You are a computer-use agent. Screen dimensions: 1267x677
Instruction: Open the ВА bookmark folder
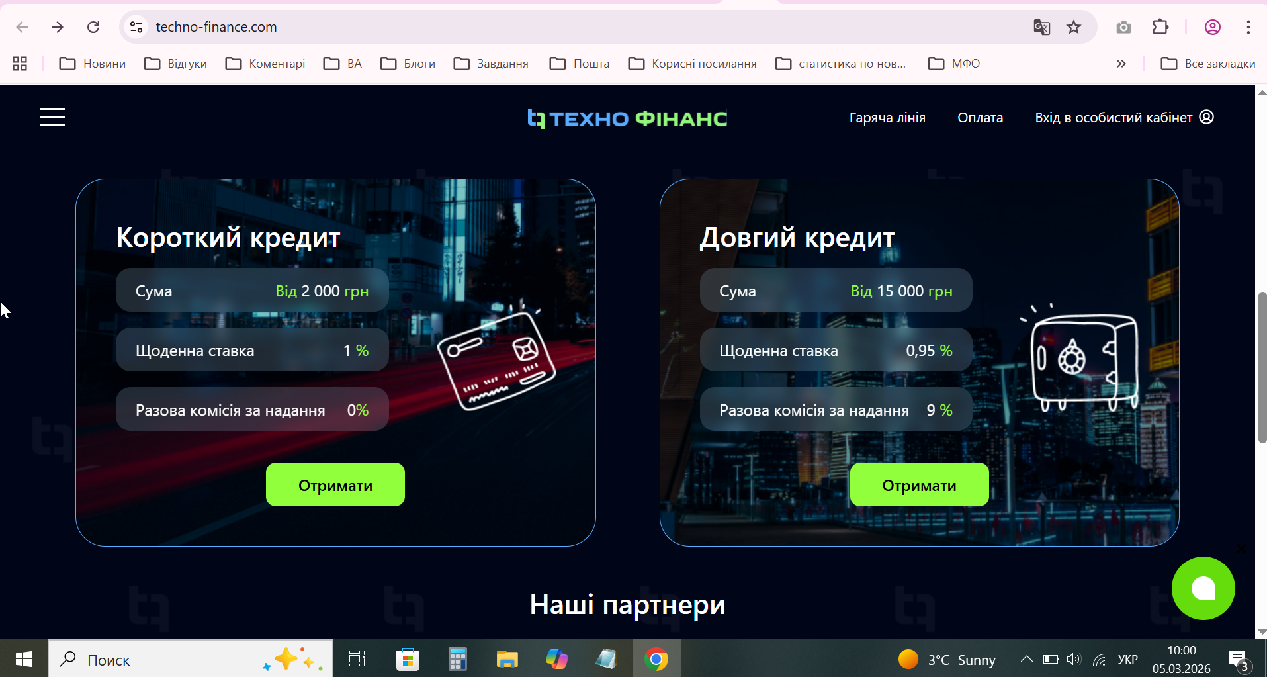tap(343, 64)
